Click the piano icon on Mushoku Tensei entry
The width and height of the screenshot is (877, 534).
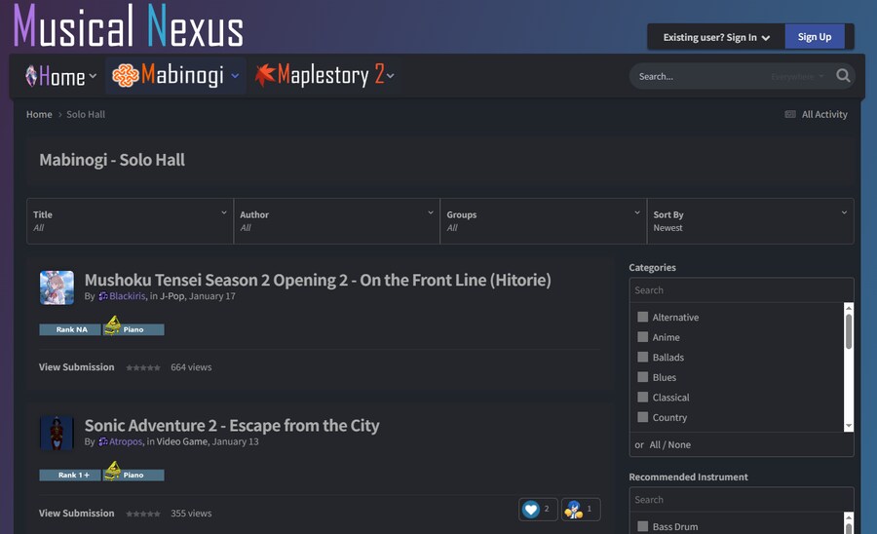112,324
